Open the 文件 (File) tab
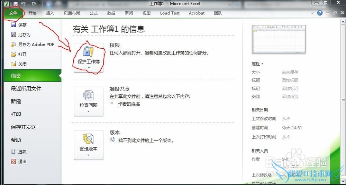 click(x=13, y=13)
